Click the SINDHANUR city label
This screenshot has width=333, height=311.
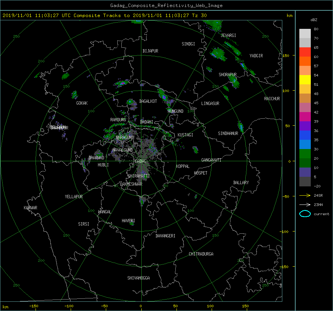click(x=228, y=133)
